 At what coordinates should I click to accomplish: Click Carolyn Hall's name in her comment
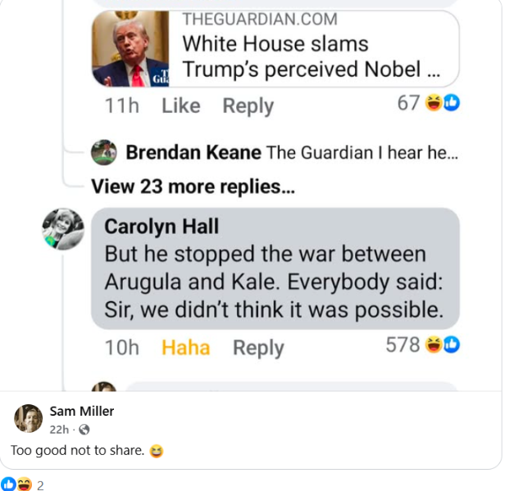click(x=162, y=227)
